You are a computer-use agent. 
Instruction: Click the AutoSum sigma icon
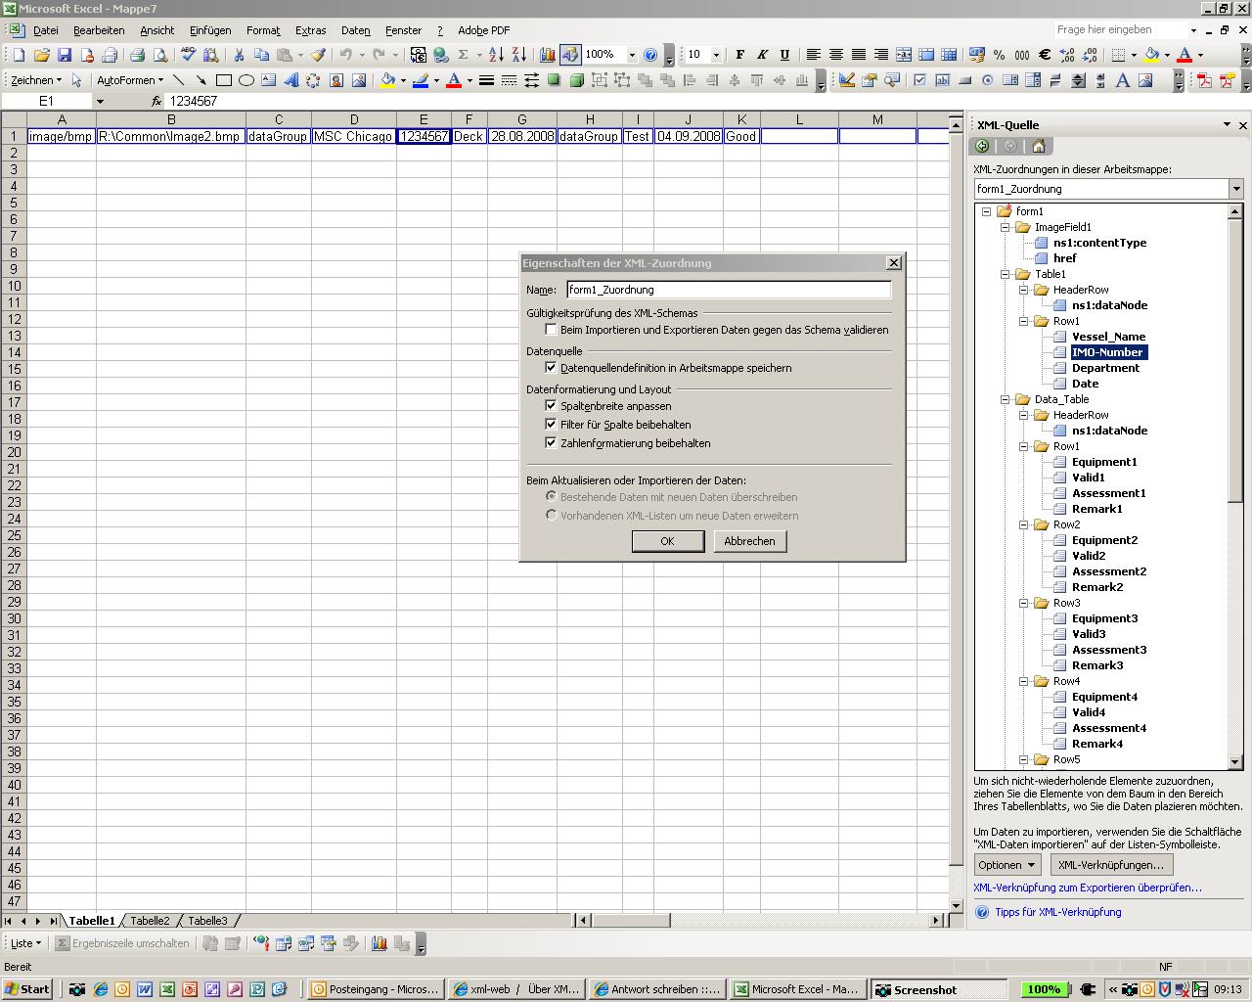click(x=464, y=55)
